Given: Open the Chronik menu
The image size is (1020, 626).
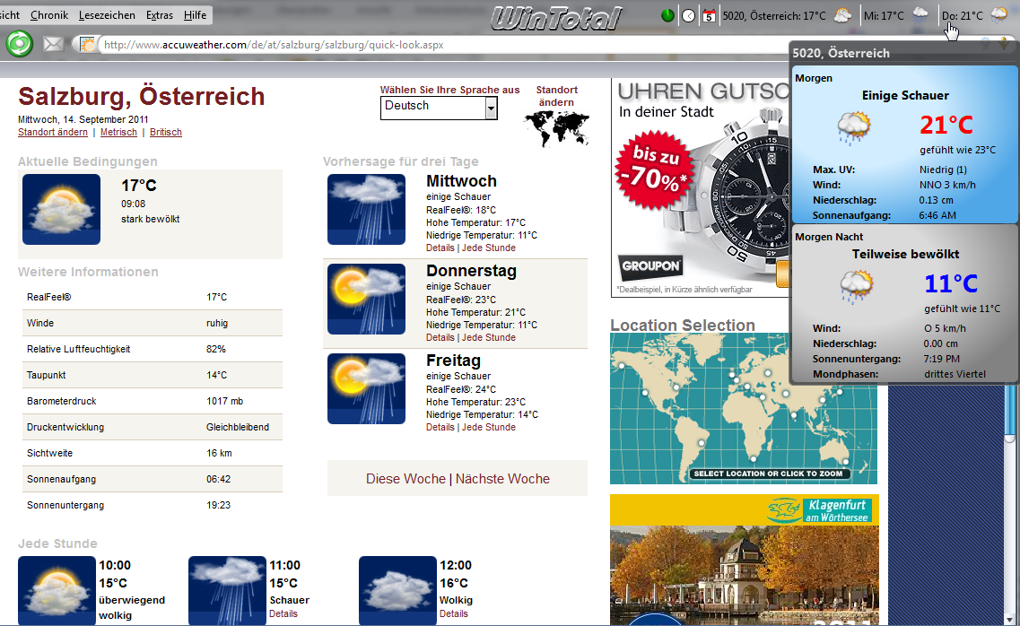Looking at the screenshot, I should click(49, 15).
